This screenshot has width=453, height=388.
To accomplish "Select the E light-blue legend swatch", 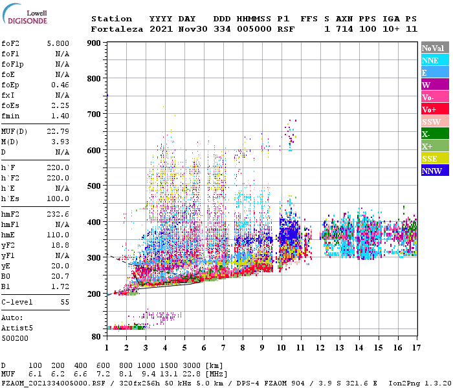I will pos(435,72).
